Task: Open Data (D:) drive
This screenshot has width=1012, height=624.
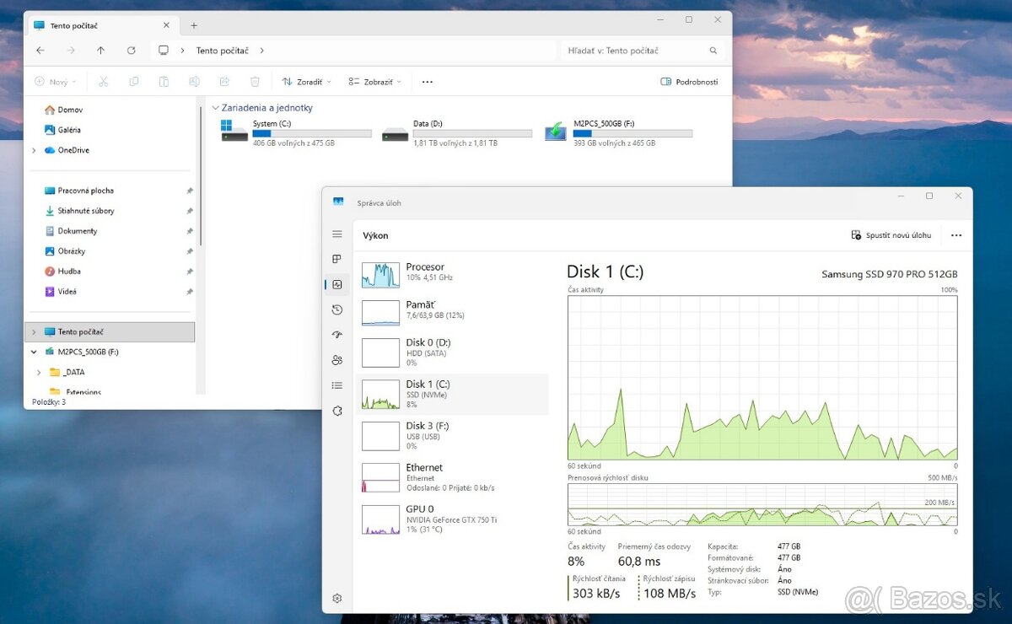Action: click(x=457, y=133)
